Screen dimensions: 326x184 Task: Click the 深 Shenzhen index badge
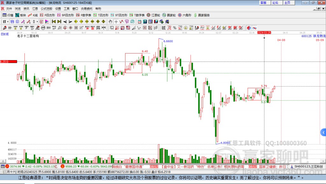click(x=63, y=166)
